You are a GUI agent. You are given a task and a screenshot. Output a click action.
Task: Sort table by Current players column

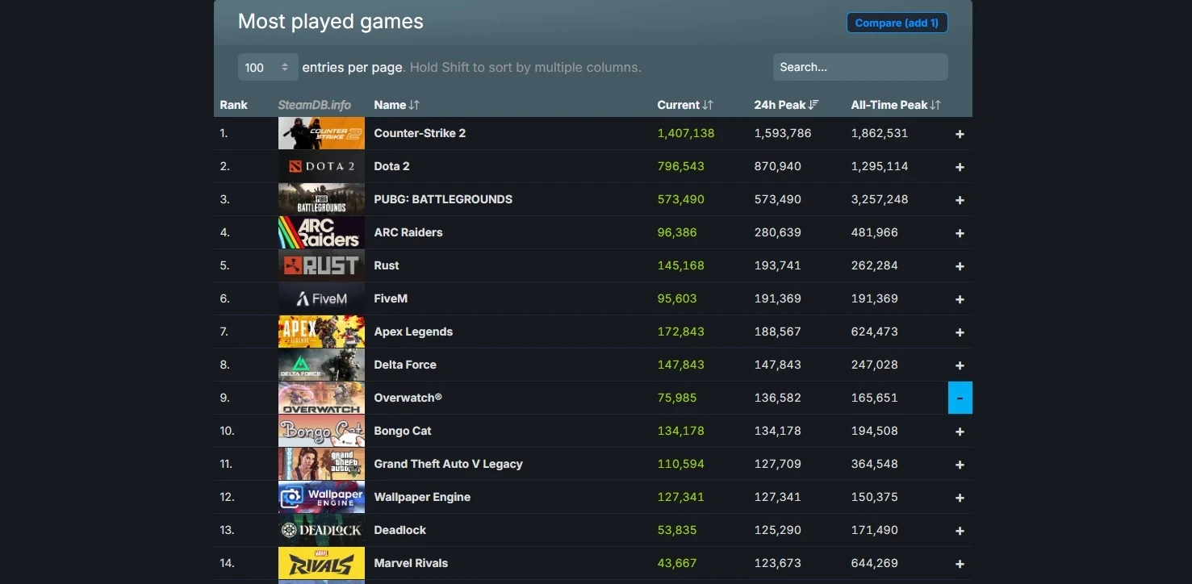pos(685,105)
